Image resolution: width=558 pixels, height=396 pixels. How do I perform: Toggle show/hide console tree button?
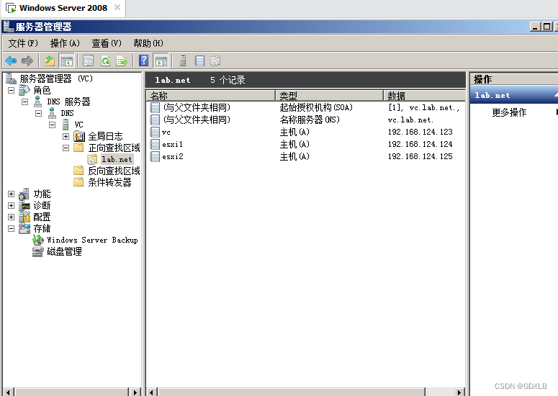tap(66, 61)
